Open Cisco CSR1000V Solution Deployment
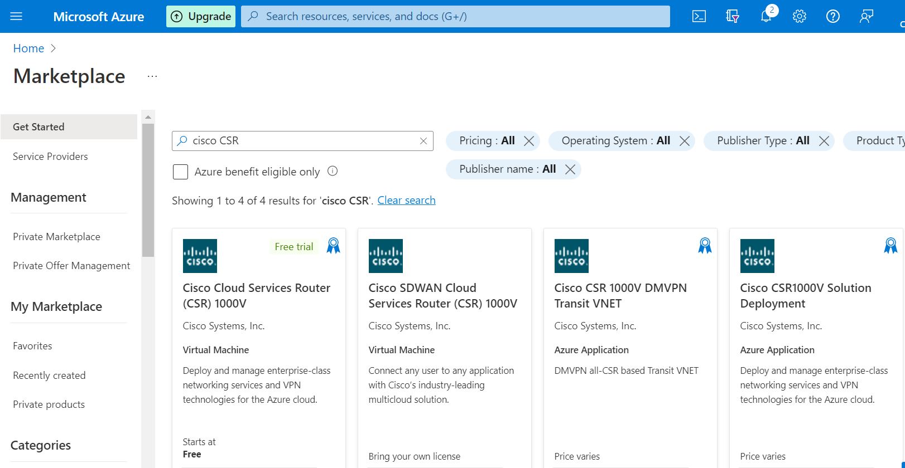This screenshot has width=905, height=468. pyautogui.click(x=806, y=296)
